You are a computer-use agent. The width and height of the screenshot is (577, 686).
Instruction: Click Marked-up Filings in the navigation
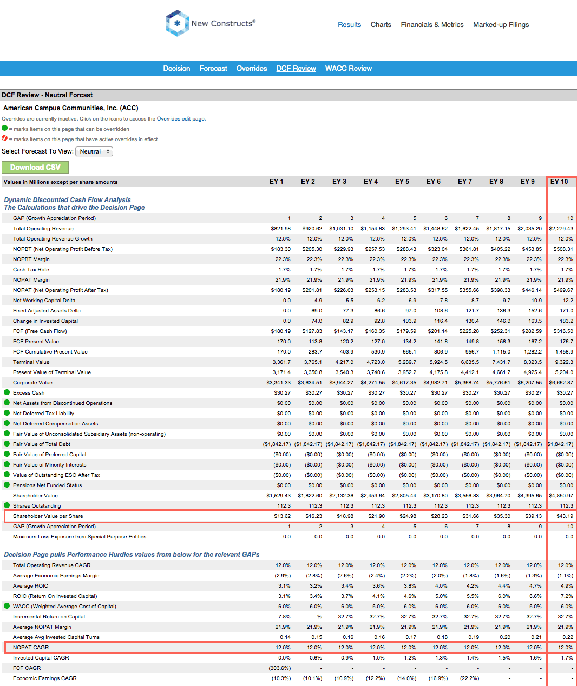[500, 24]
